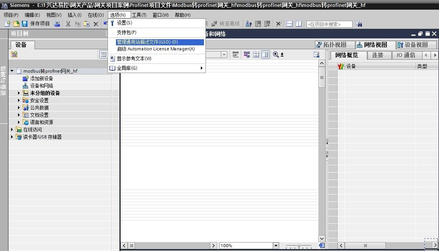The height and width of the screenshot is (251, 439).
Task: Open the 在线(O) menu
Action: click(96, 15)
